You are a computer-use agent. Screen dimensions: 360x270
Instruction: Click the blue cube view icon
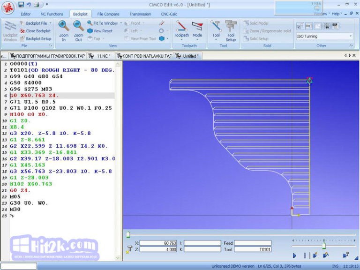[x=162, y=38]
